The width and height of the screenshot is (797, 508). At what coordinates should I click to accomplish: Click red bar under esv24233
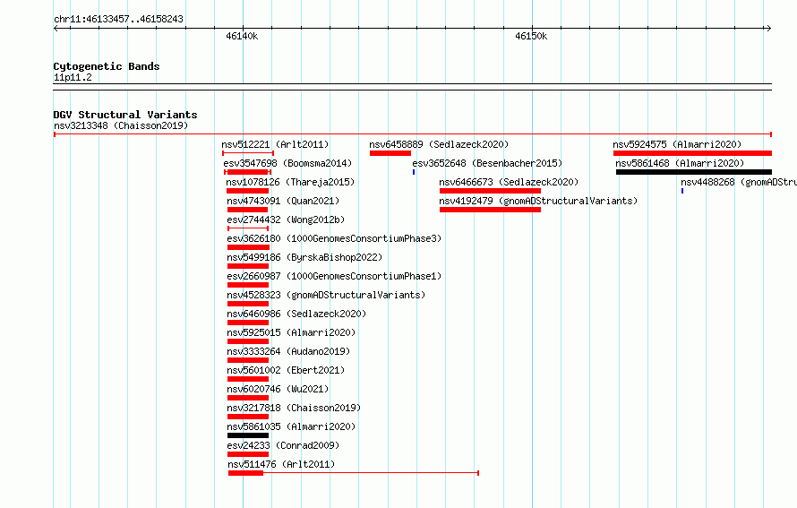(x=248, y=454)
